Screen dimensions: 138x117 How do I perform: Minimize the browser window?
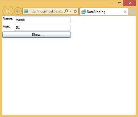click(x=112, y=3)
